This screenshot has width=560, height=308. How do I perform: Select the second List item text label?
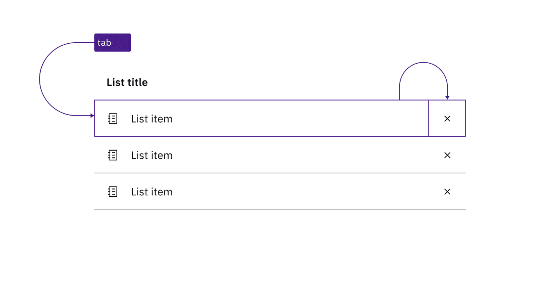pos(151,155)
